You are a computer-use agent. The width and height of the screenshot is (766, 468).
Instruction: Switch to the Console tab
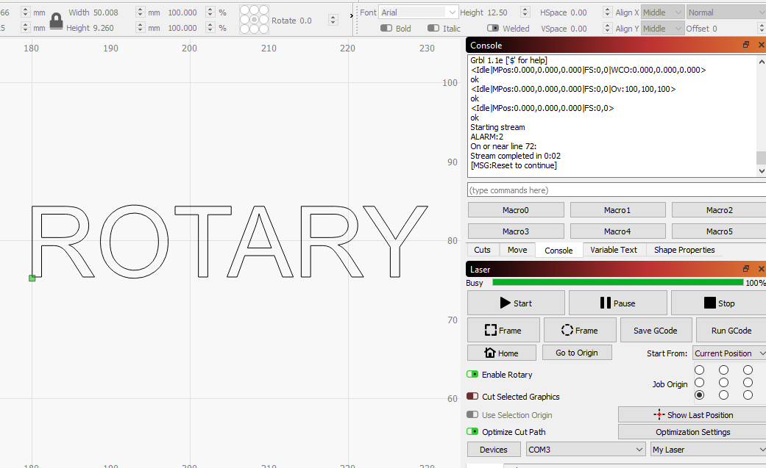(x=558, y=251)
